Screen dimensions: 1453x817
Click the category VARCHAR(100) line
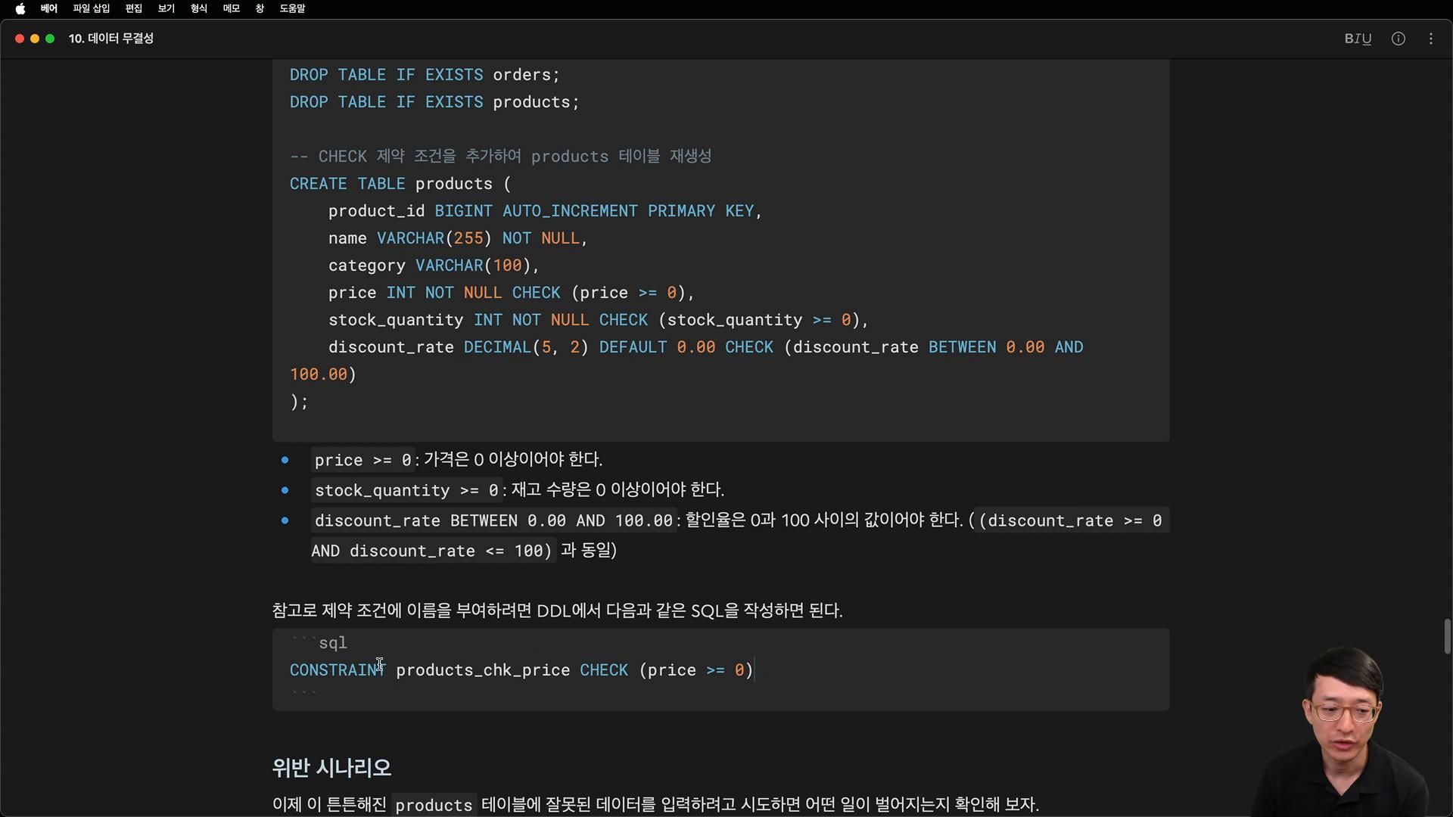point(434,266)
